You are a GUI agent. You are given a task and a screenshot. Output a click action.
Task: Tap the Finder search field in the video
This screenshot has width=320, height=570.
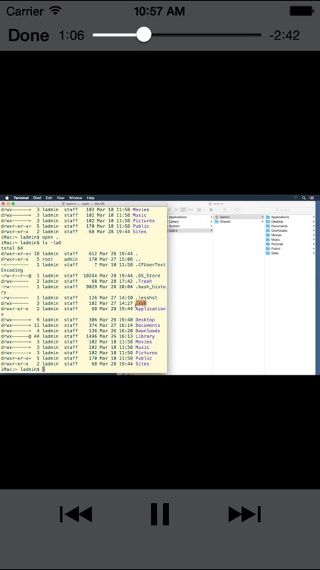tap(286, 210)
